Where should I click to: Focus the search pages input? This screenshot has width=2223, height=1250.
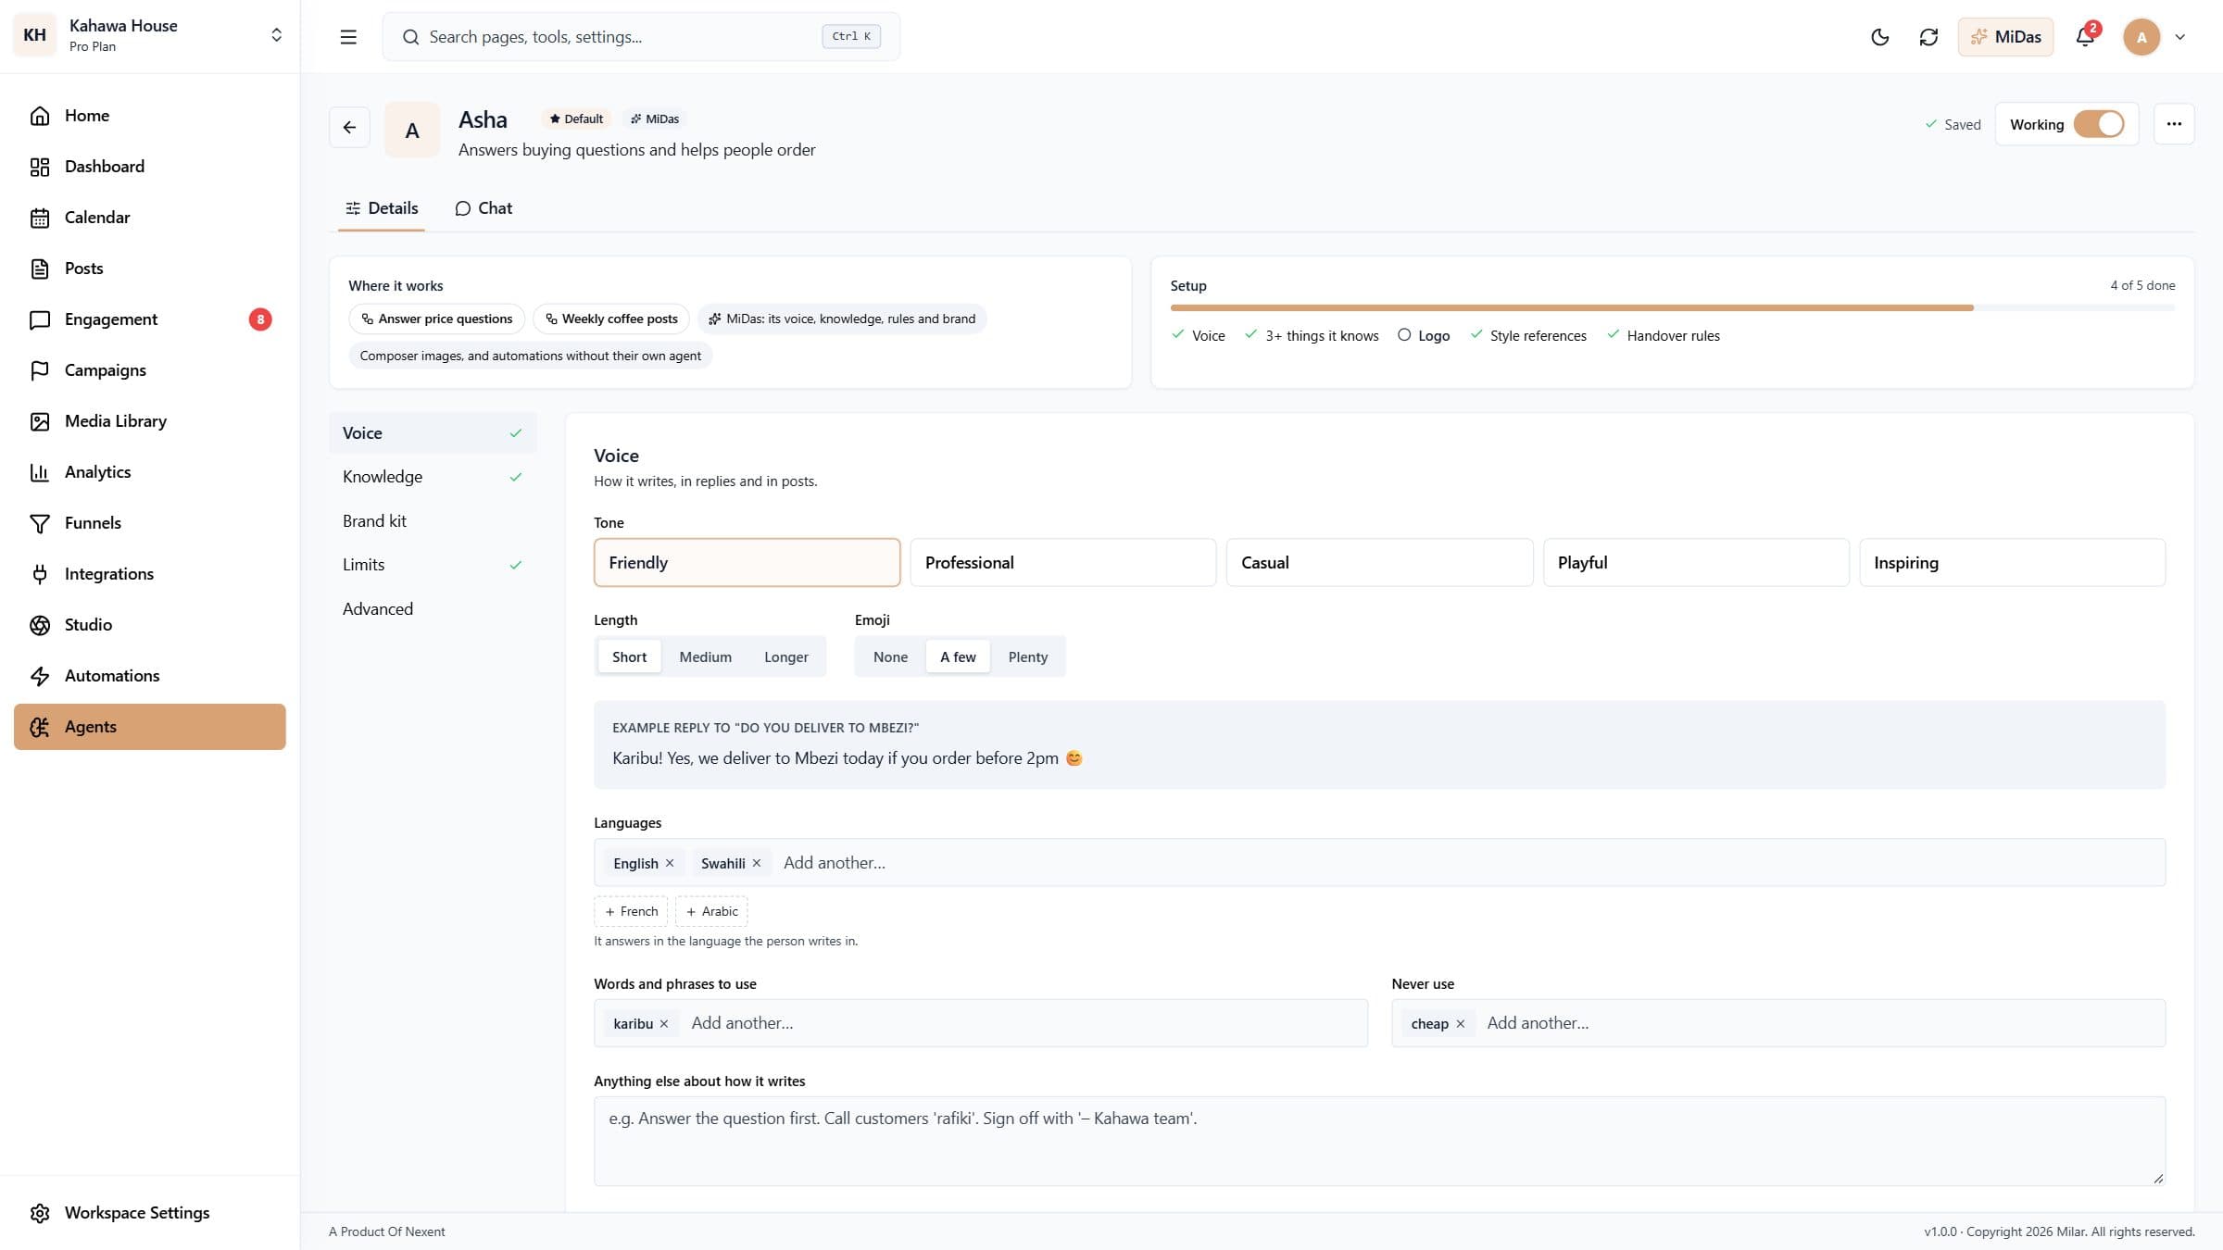click(641, 37)
